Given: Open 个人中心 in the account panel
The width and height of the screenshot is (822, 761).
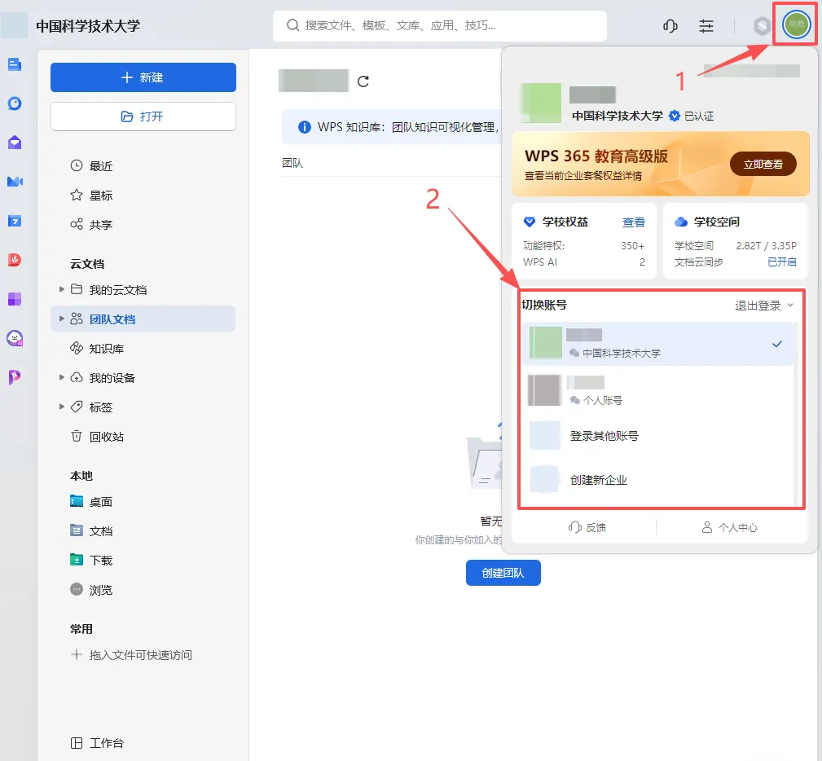Looking at the screenshot, I should click(730, 527).
